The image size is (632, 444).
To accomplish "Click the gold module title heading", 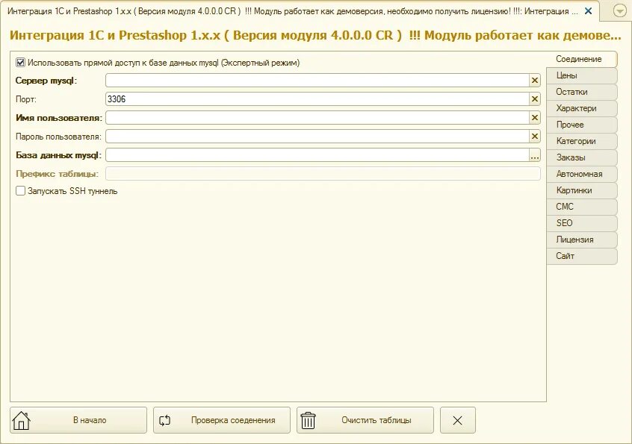I will point(315,35).
